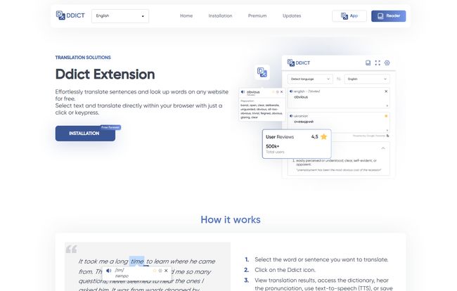Open the English site language dropdown
457x291 pixels.
pos(120,16)
